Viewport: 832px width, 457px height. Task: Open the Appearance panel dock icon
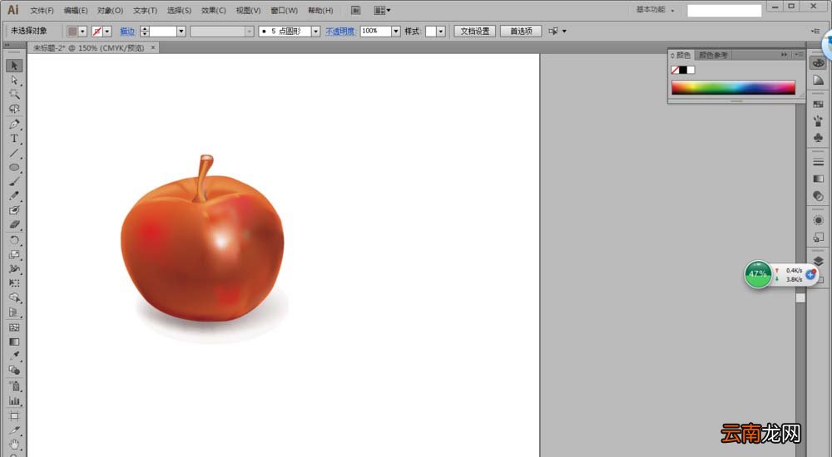818,220
